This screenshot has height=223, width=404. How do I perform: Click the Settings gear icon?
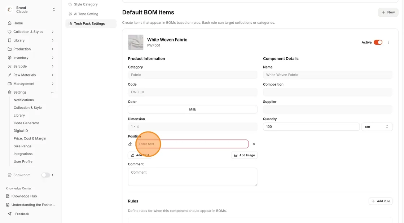(9, 92)
